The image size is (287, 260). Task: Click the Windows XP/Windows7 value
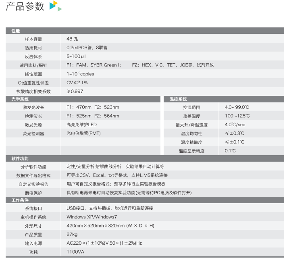[92, 217]
